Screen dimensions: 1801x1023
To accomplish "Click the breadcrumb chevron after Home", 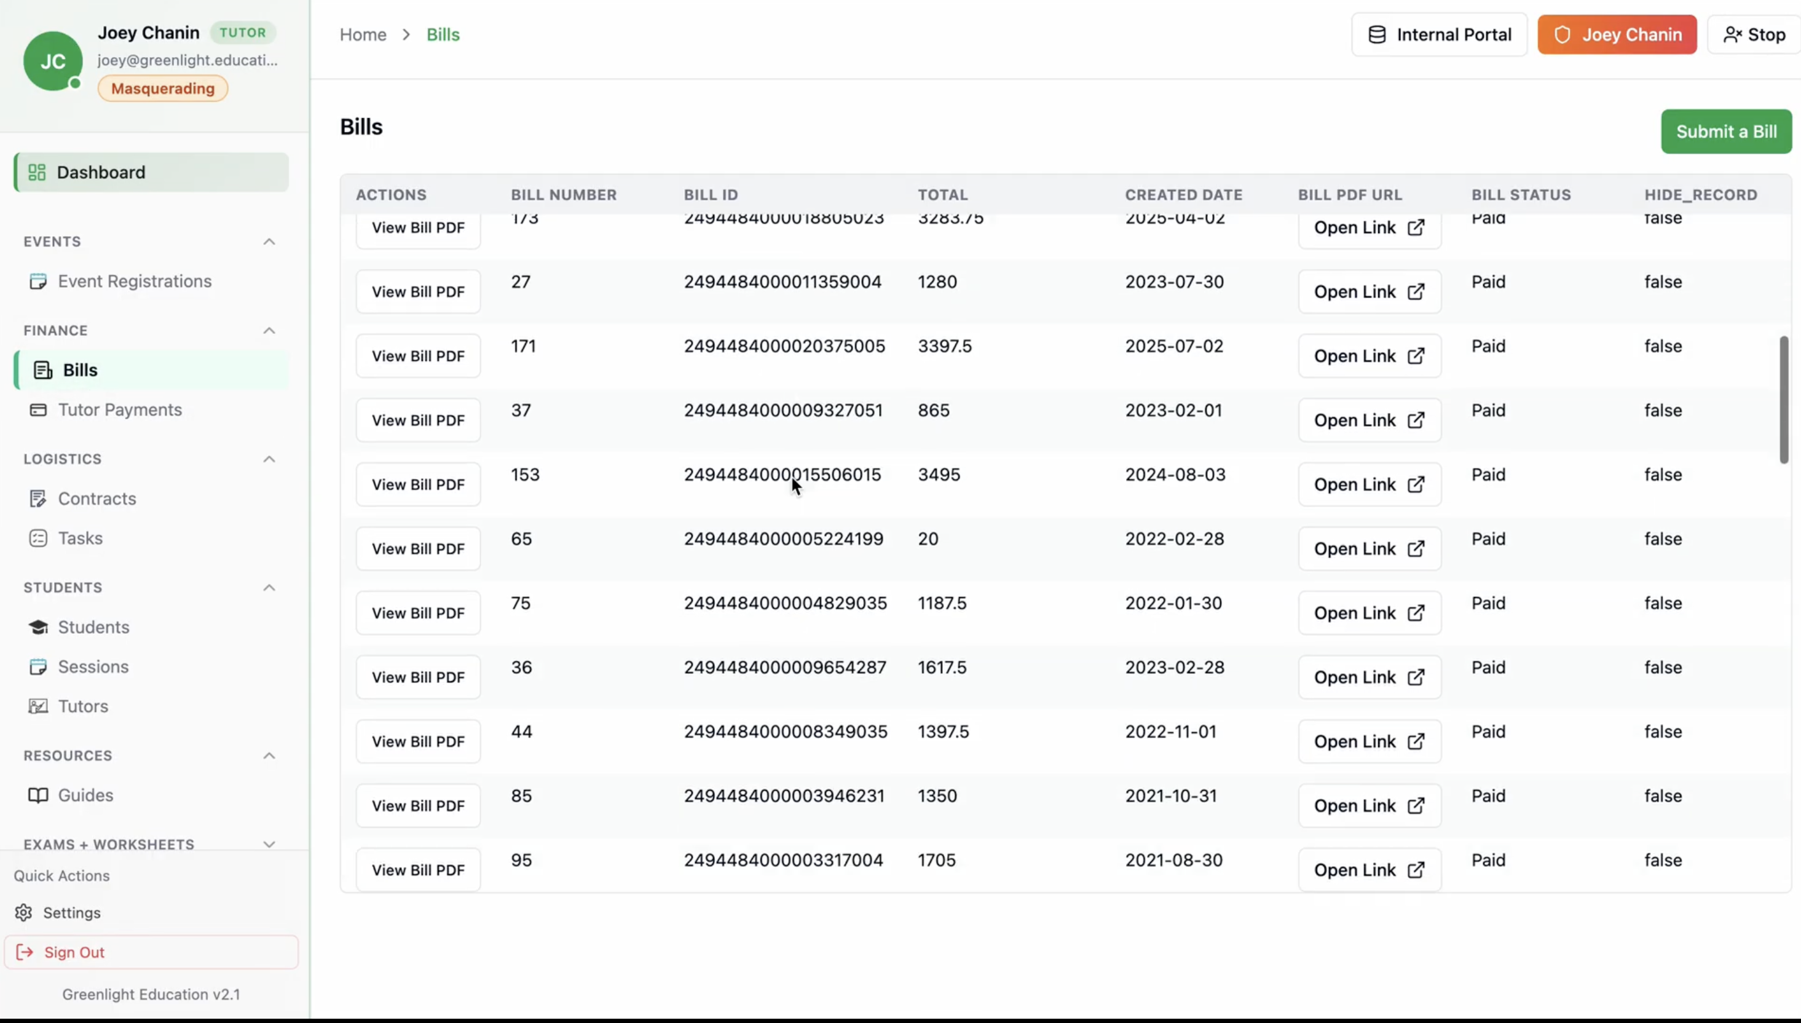I will tap(406, 34).
